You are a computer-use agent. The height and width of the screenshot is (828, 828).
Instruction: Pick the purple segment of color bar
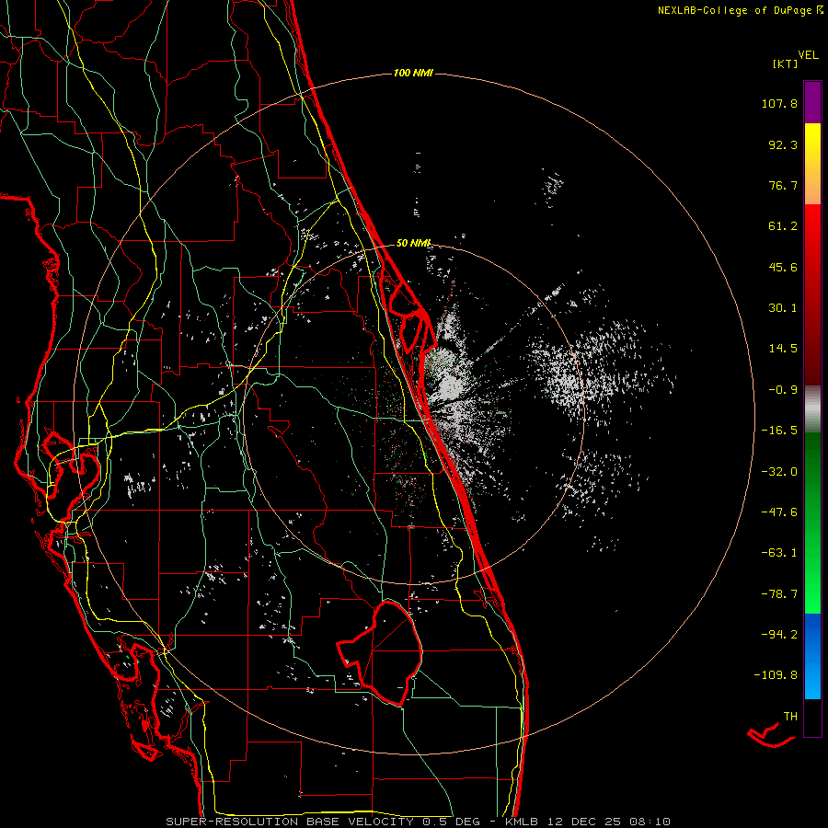(x=812, y=102)
